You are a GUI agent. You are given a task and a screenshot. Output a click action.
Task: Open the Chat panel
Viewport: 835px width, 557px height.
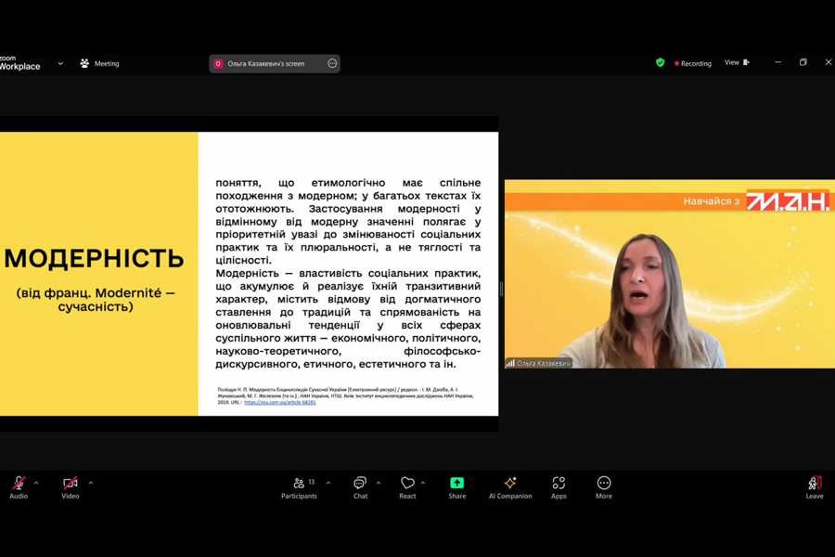pyautogui.click(x=360, y=485)
